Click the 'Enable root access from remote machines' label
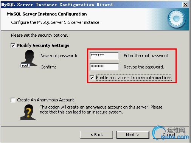This screenshot has height=143, width=191. 134,78
